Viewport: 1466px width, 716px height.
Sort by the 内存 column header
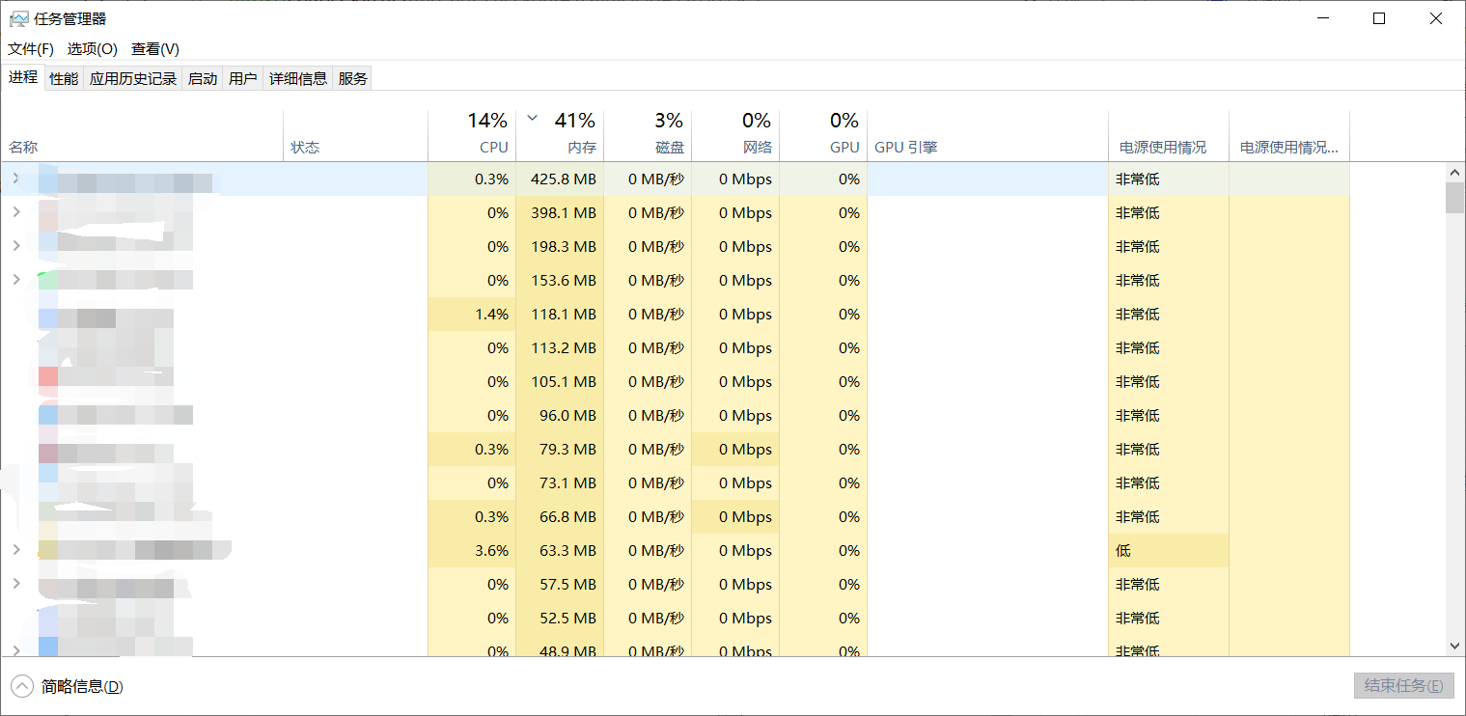[x=560, y=135]
